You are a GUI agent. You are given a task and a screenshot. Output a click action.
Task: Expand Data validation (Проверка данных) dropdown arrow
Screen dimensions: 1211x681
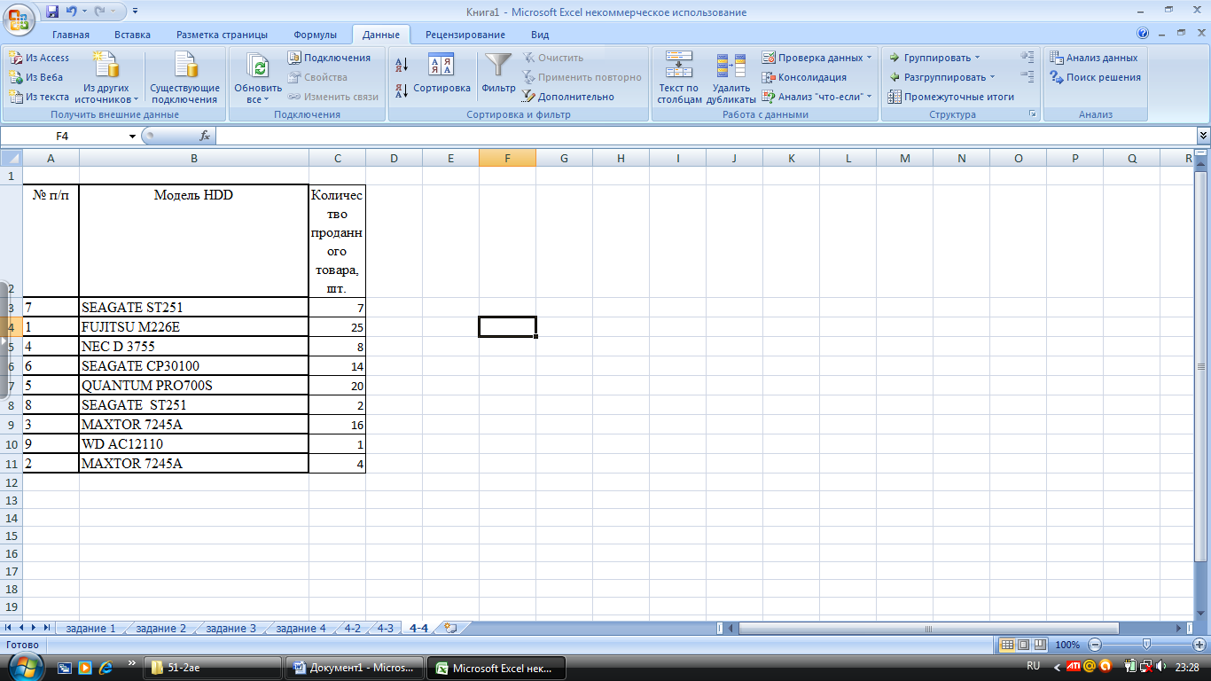click(869, 58)
